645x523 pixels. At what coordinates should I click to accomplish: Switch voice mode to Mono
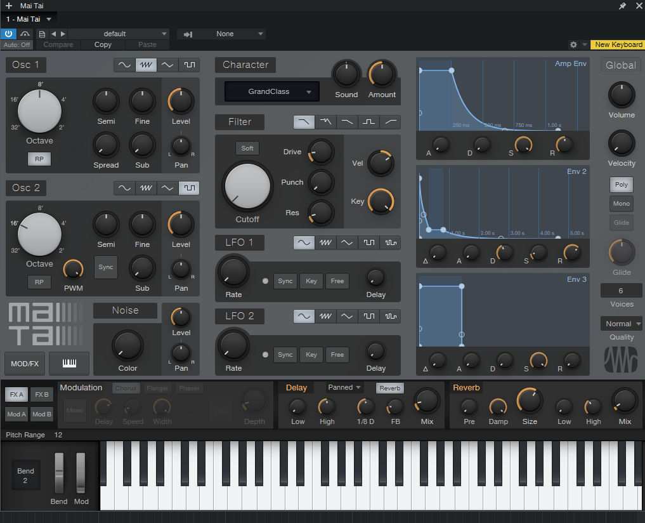[x=621, y=204]
